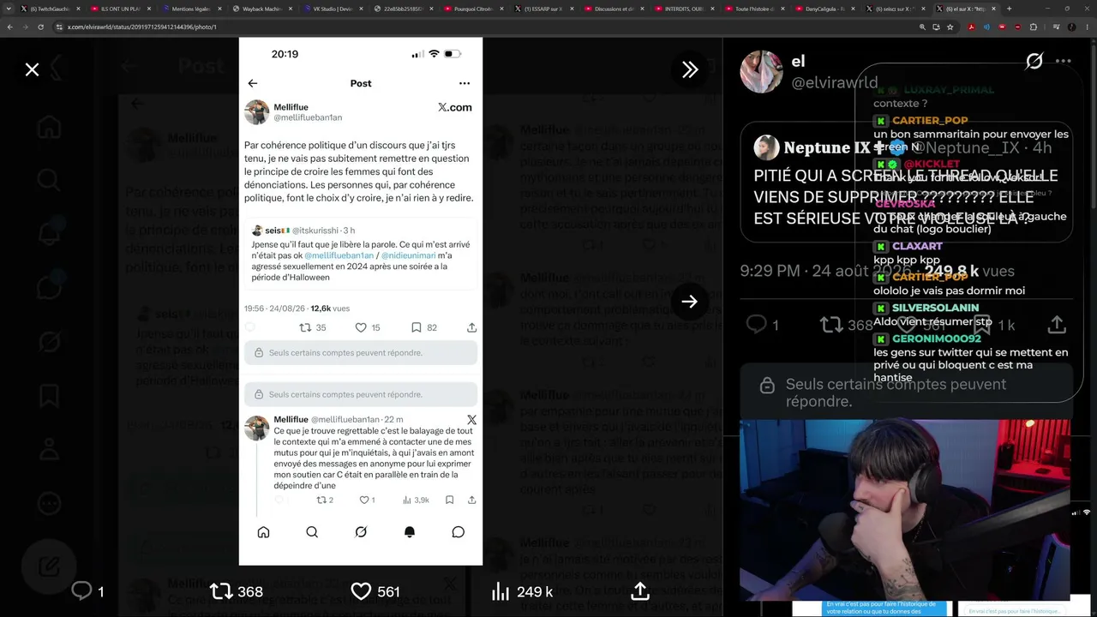
Task: Open the extensions puzzle icon
Action: click(x=1034, y=27)
